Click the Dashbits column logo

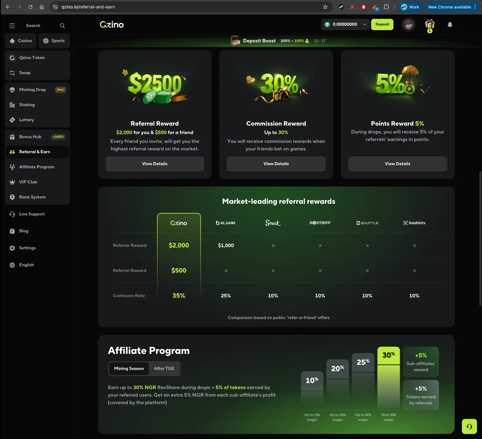pos(414,223)
